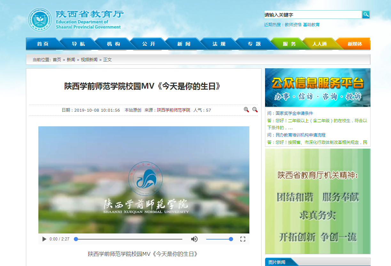Open the 国家奖学金申请条件 question
This screenshot has height=266, width=391.
(x=294, y=113)
